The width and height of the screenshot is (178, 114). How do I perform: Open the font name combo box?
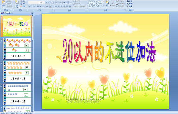[x=34, y=2]
